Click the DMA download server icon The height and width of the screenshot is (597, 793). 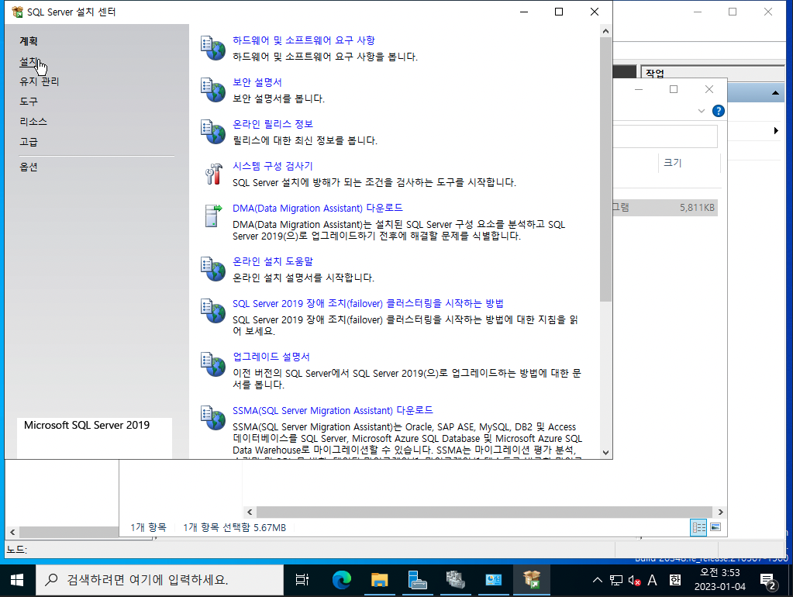[x=213, y=216]
